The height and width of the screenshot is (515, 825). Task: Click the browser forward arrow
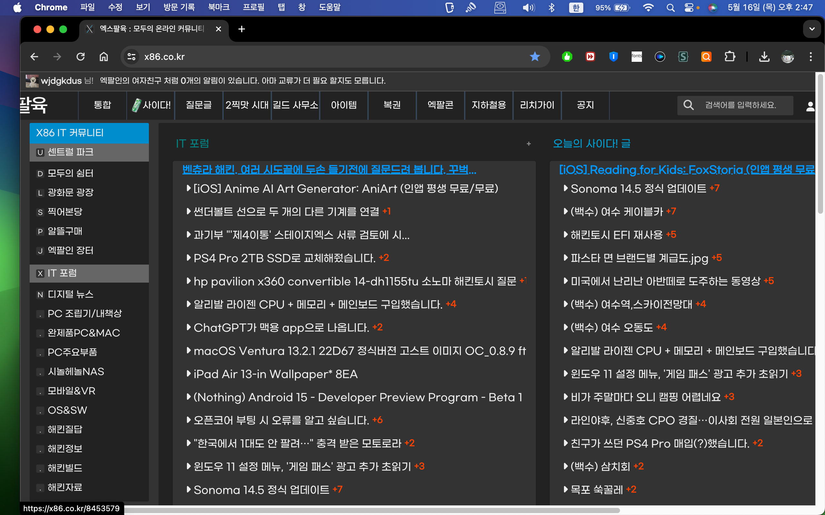(57, 57)
